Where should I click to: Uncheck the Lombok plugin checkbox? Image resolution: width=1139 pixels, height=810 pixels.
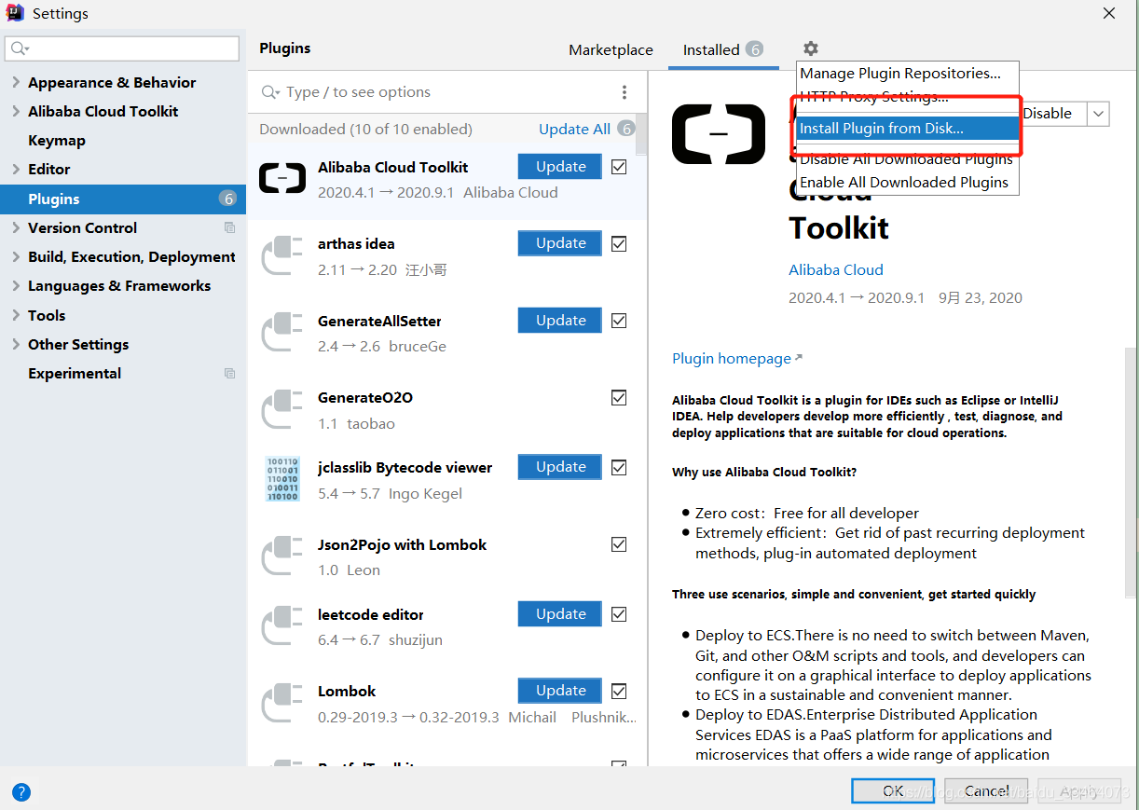(x=619, y=691)
